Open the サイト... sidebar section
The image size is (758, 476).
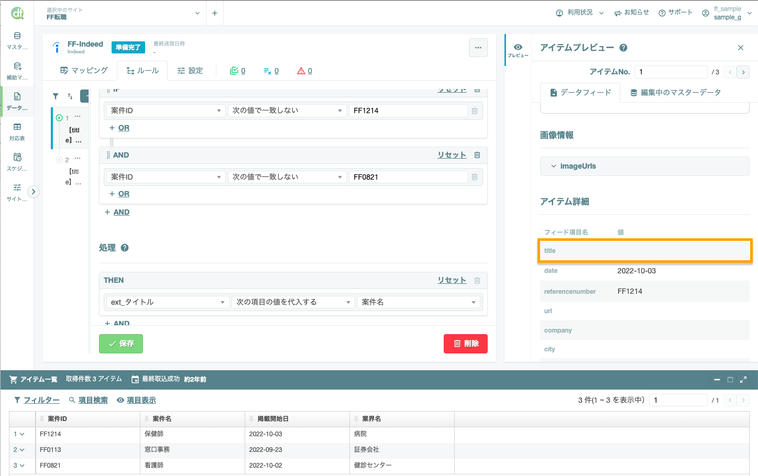17,193
